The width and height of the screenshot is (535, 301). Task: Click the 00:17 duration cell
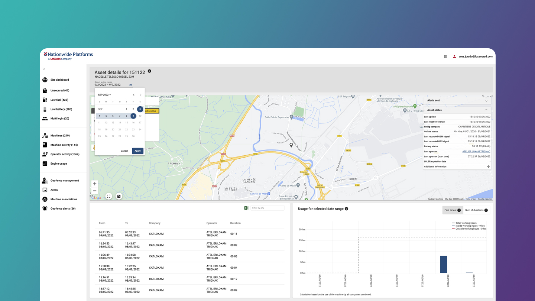[234, 279]
